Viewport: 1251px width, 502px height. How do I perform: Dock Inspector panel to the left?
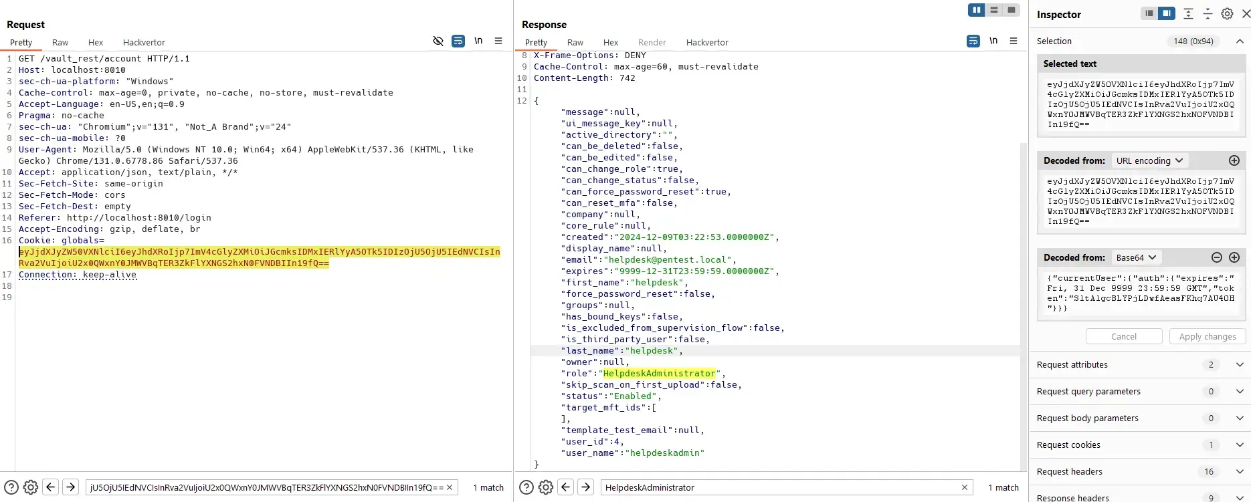pos(1149,13)
